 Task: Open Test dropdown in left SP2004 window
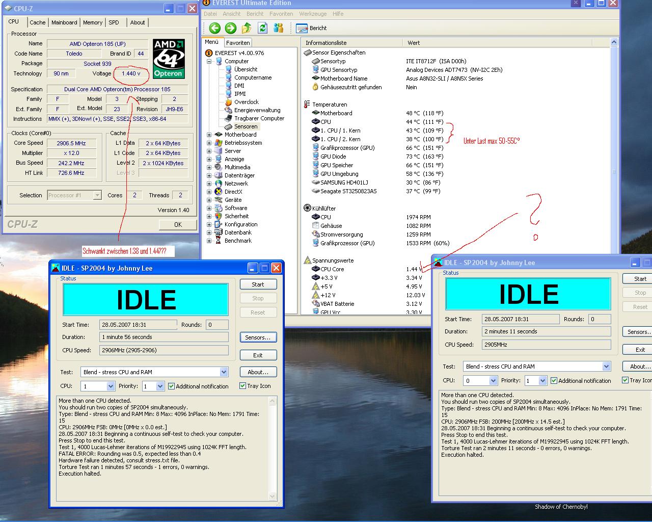(224, 372)
